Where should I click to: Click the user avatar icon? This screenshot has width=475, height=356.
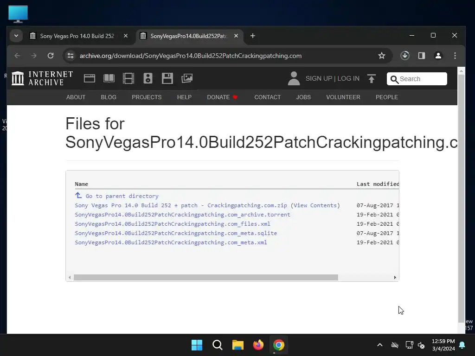click(x=294, y=78)
